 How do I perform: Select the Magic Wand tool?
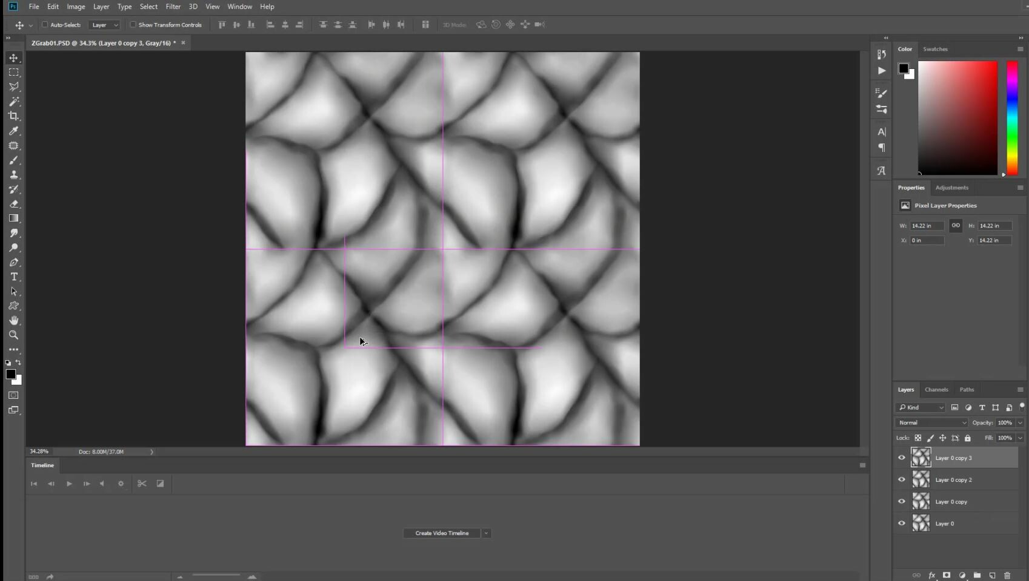point(13,102)
